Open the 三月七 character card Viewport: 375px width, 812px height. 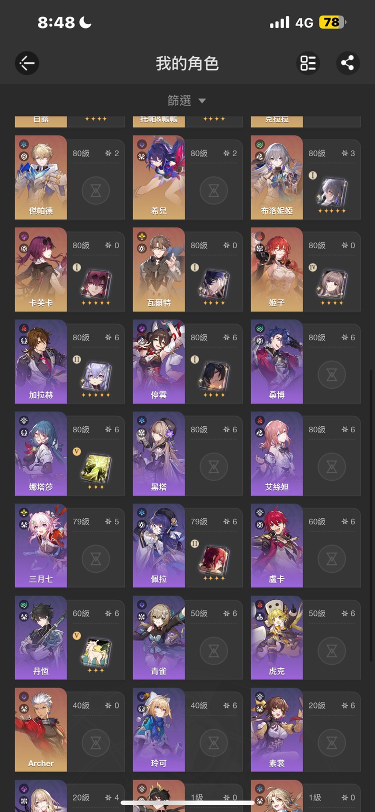click(41, 545)
